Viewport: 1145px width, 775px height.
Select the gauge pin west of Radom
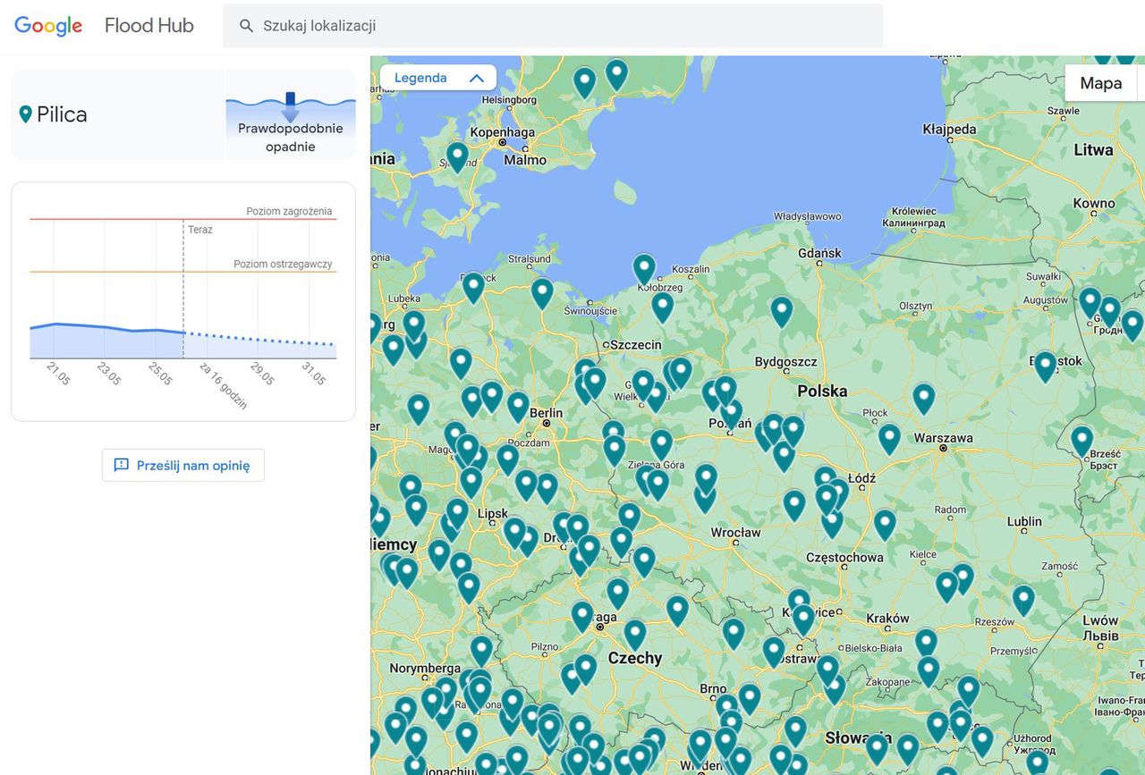885,524
